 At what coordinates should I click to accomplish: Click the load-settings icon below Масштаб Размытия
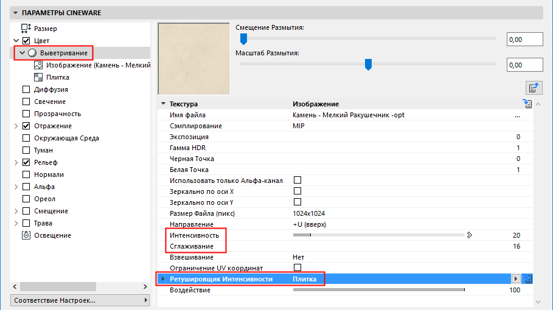pos(534,88)
